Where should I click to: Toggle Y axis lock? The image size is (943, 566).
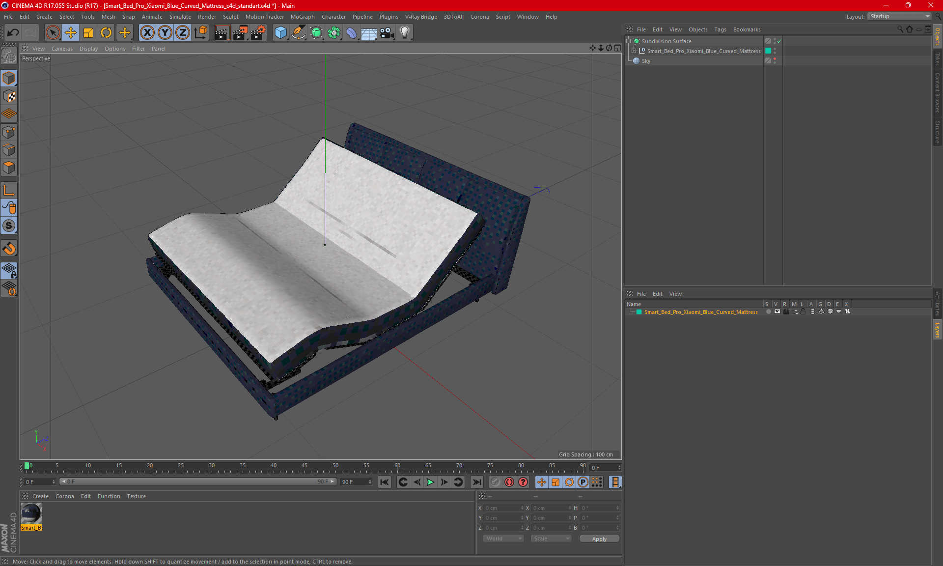(165, 33)
